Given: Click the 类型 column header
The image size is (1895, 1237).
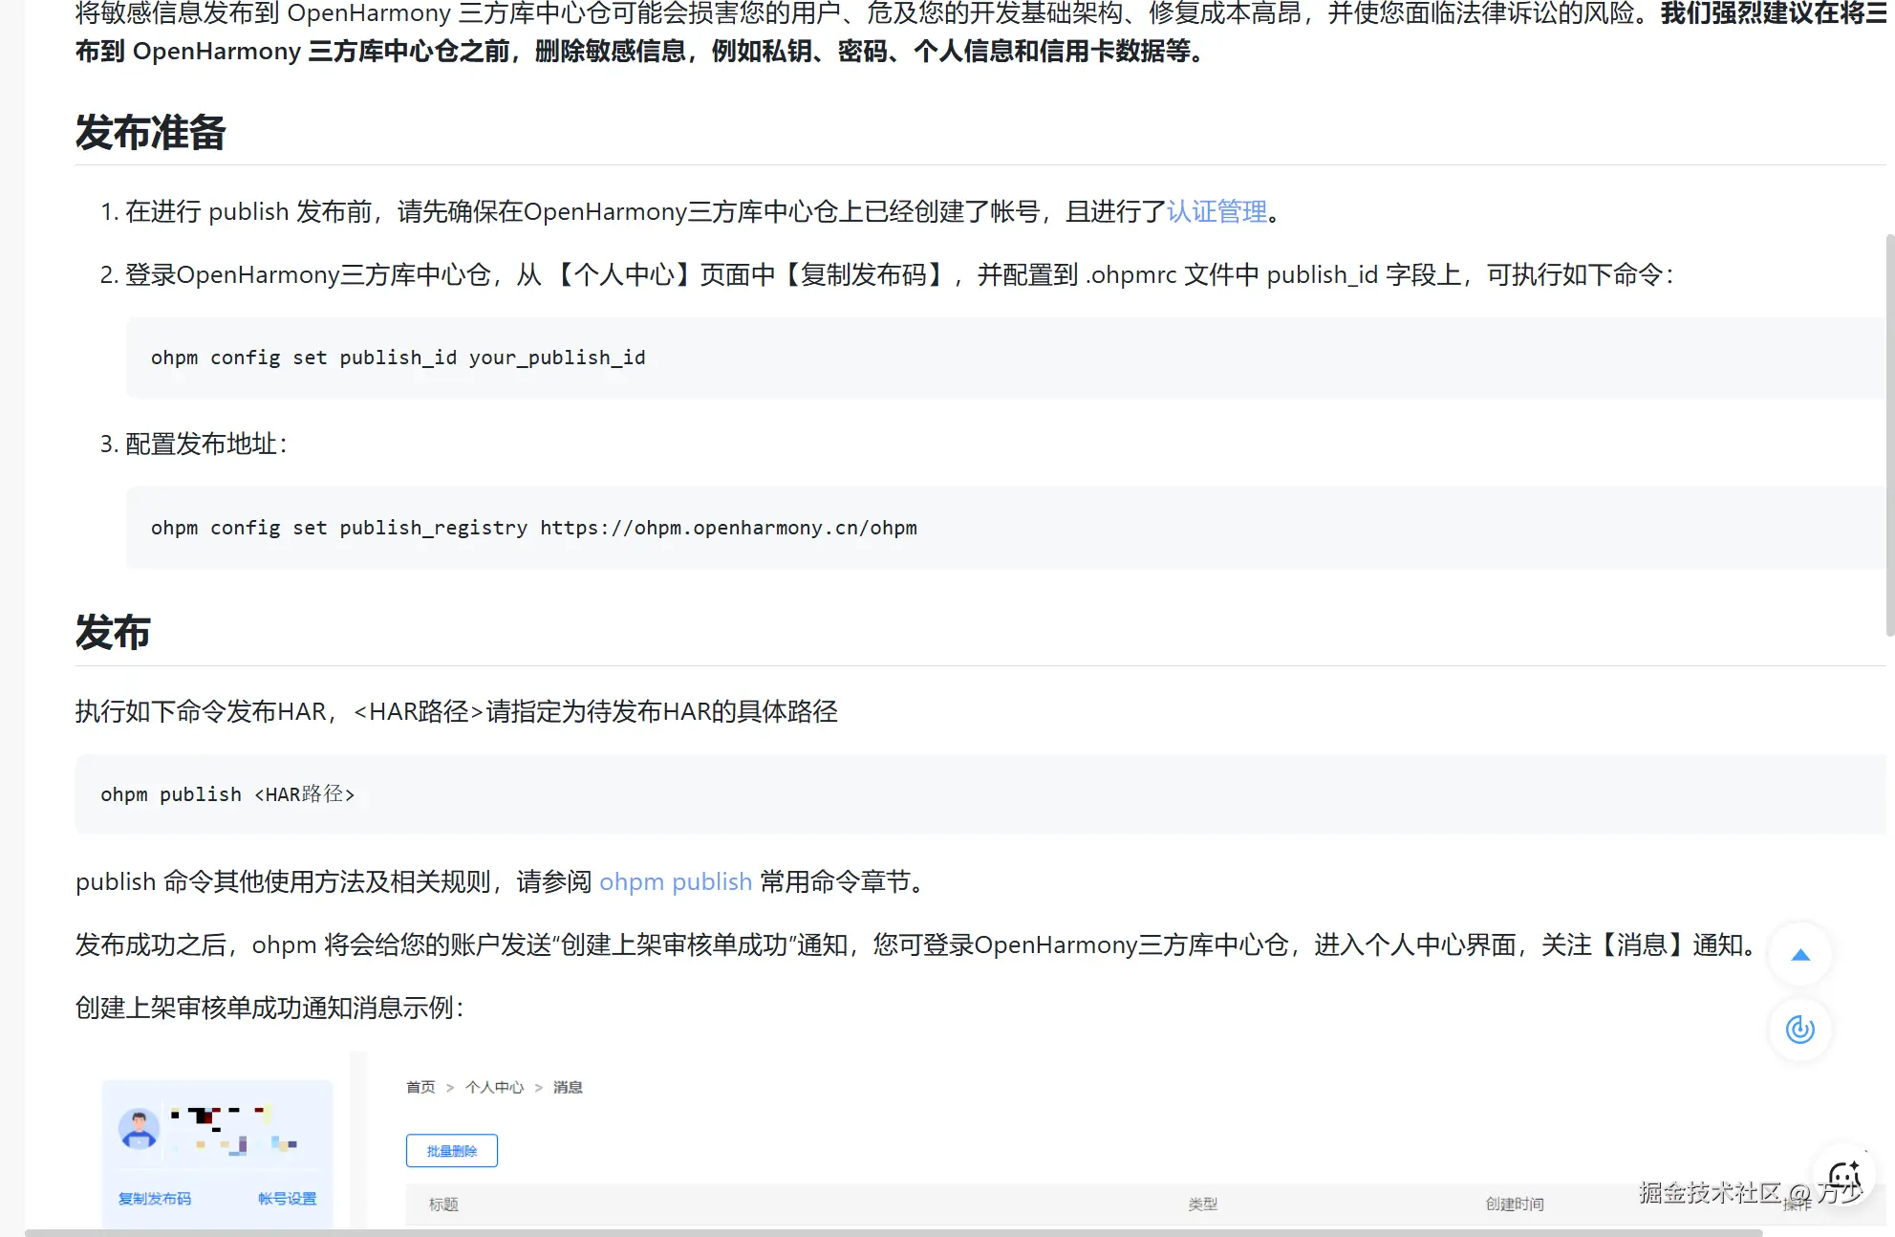Looking at the screenshot, I should point(1202,1204).
